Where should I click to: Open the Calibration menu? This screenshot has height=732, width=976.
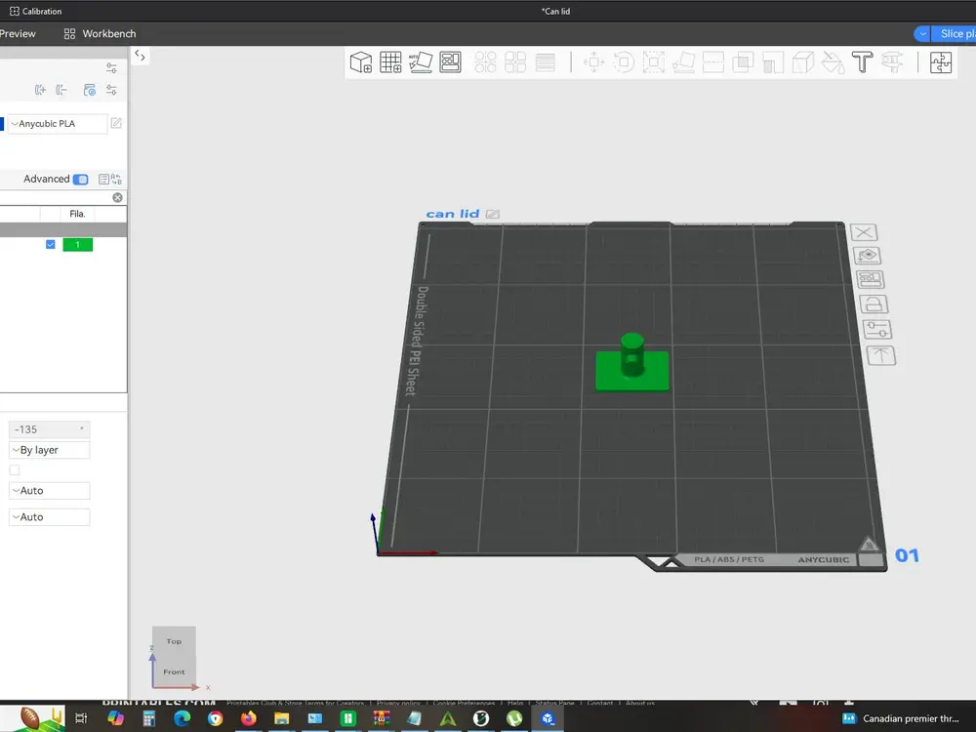pos(35,11)
